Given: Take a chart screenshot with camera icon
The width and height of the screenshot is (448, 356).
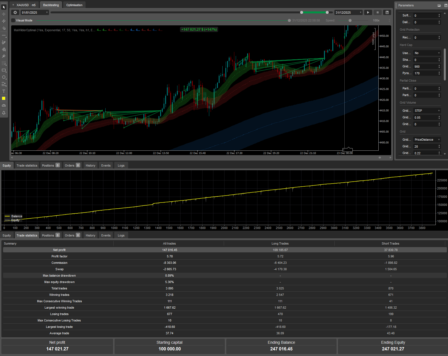Looking at the screenshot, I should click(x=4, y=106).
